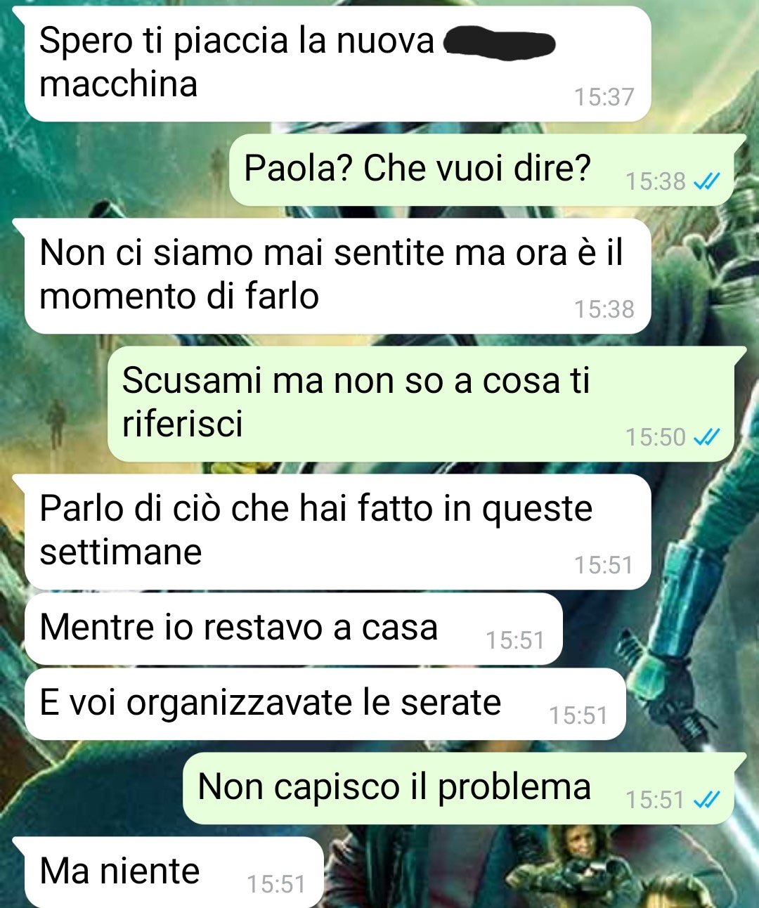The width and height of the screenshot is (759, 908).
Task: Tap the 15:50 timestamp on the green bubble
Action: tap(655, 437)
